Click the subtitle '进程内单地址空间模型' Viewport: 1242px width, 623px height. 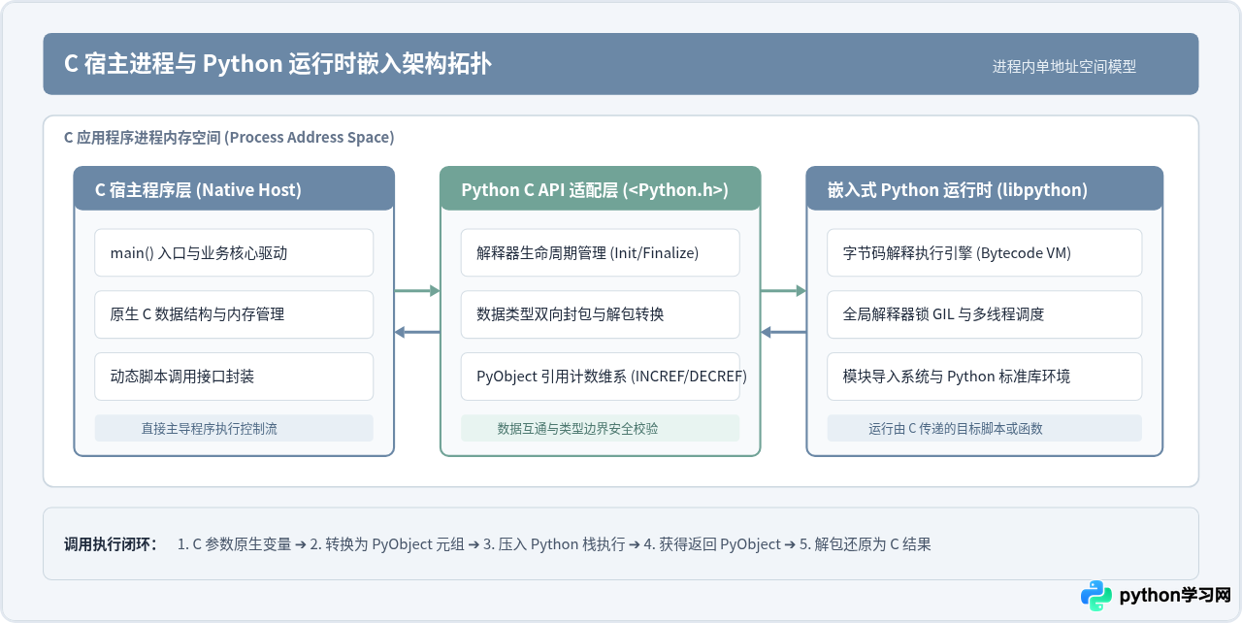pyautogui.click(x=1063, y=67)
